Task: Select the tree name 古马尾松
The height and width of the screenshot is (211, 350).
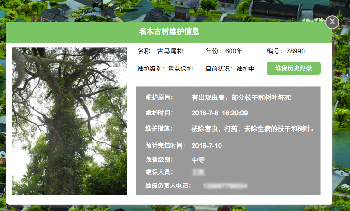Action: [170, 51]
